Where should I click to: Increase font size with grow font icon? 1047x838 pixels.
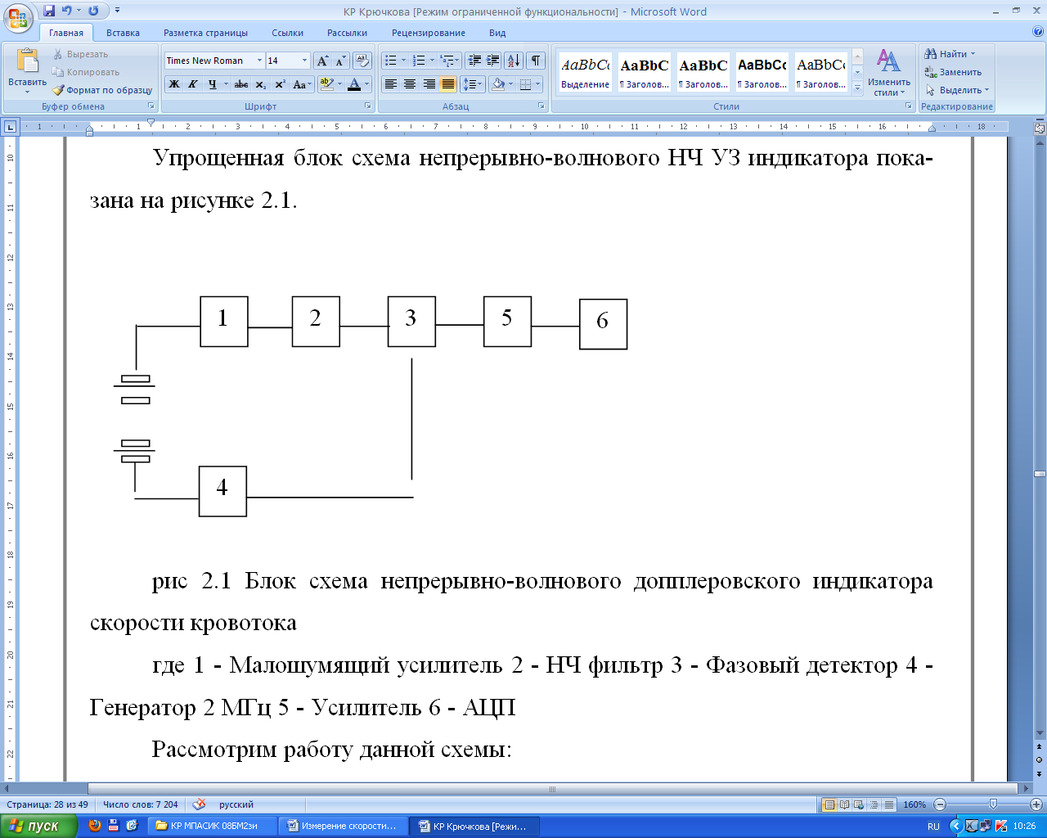tap(322, 61)
